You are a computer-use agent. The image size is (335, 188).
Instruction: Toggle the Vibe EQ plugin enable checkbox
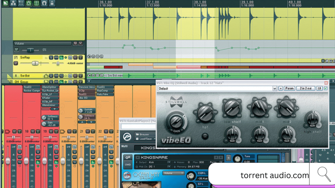tap(326, 88)
